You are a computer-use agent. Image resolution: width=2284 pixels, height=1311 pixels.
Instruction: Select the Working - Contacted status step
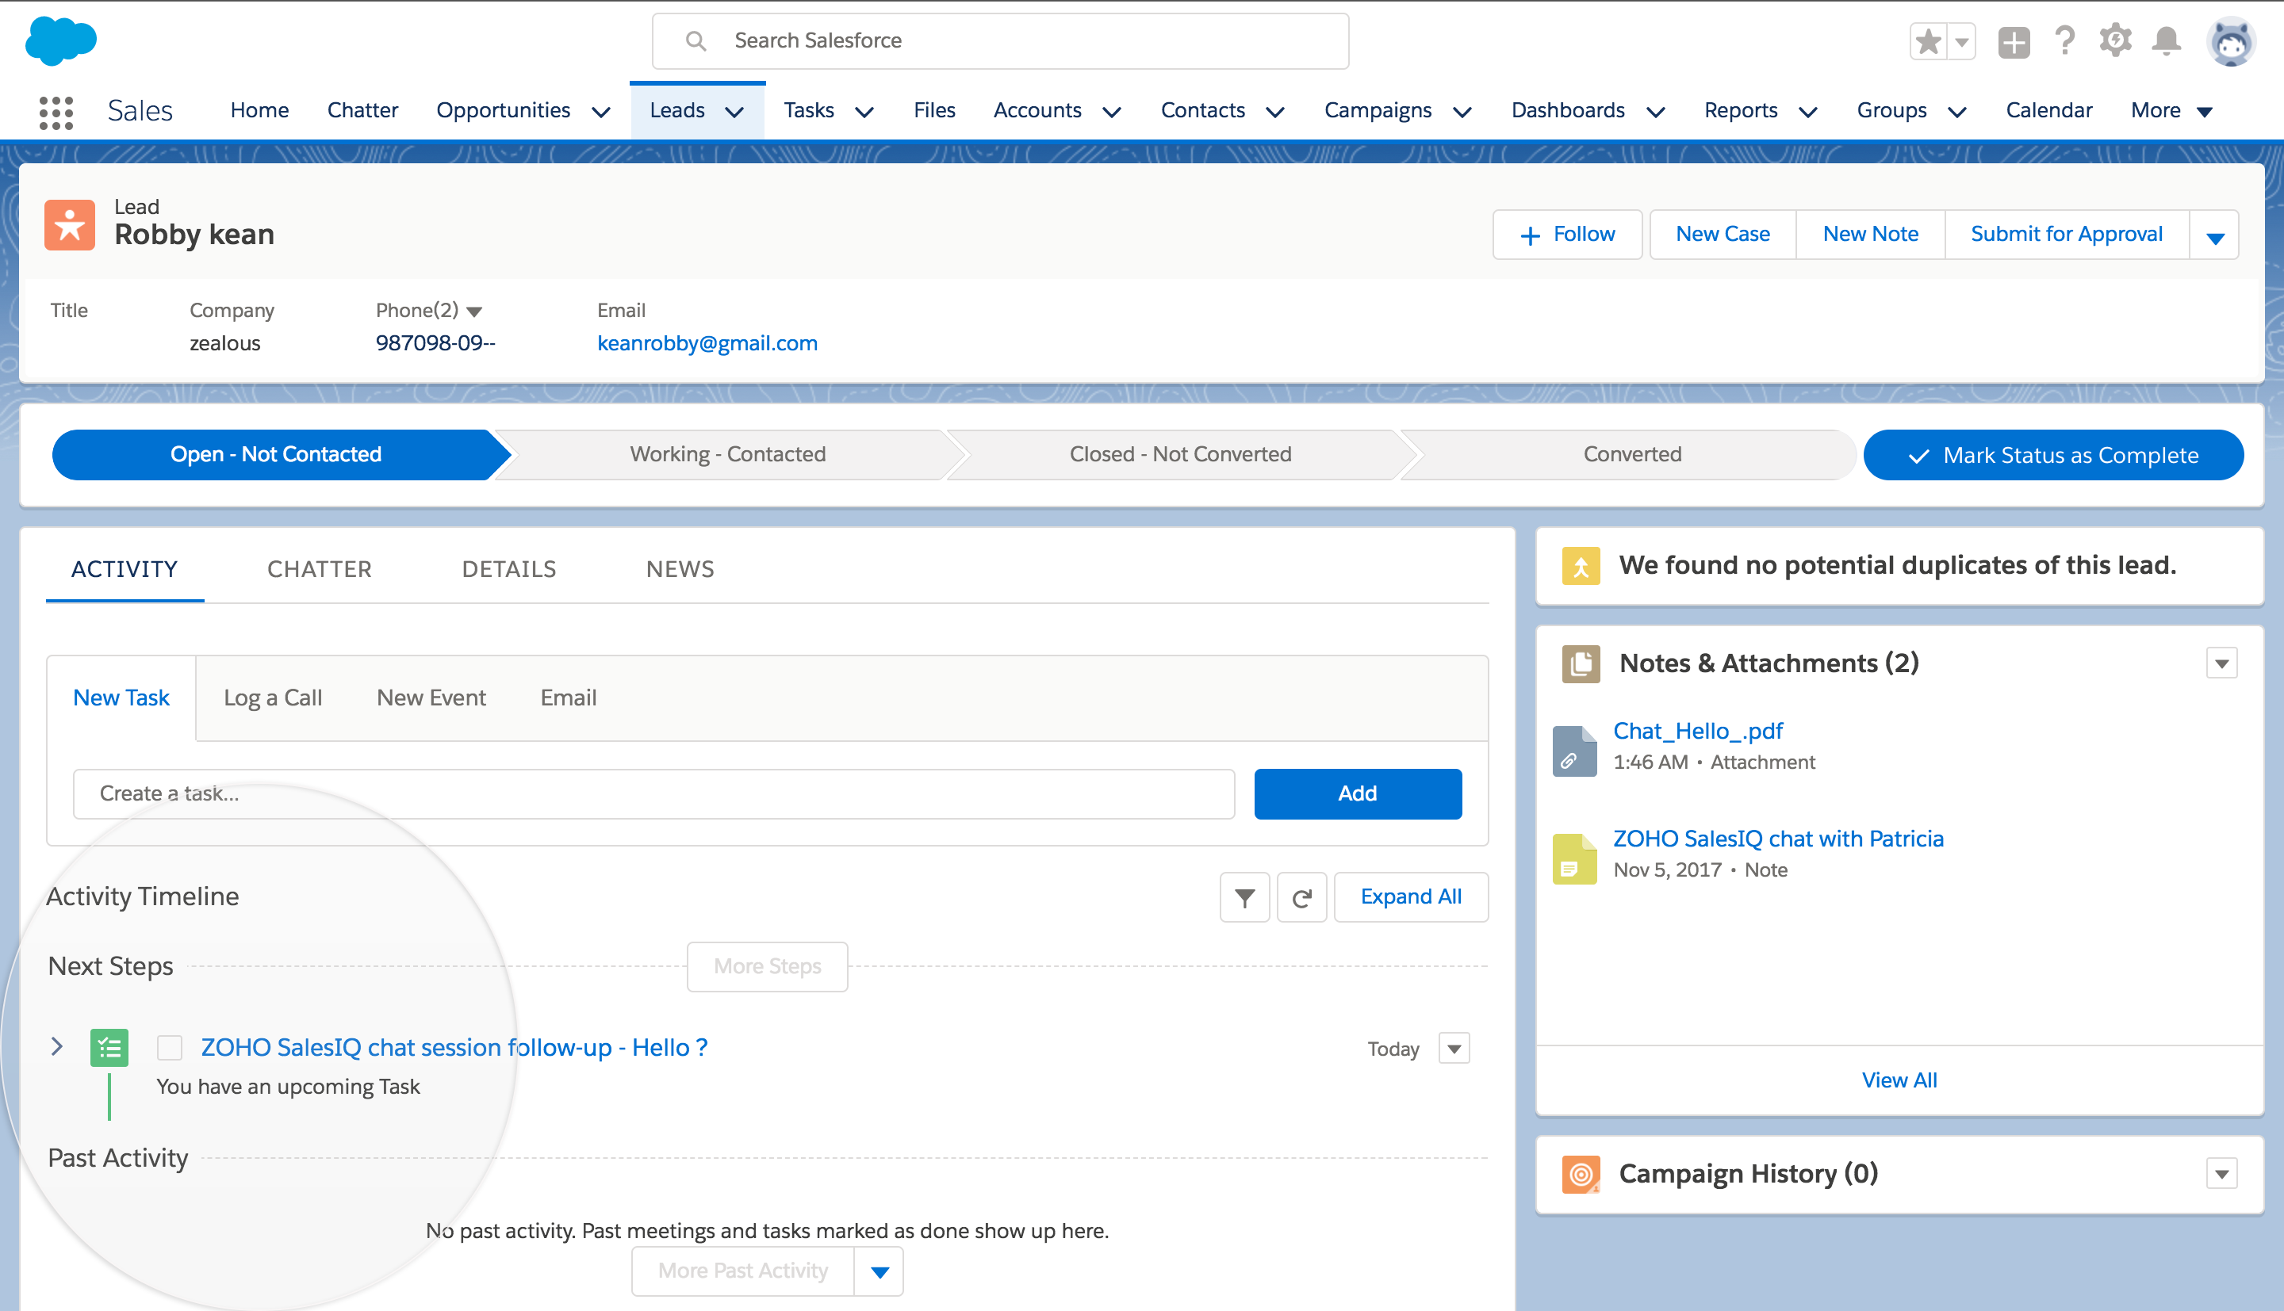point(726,454)
